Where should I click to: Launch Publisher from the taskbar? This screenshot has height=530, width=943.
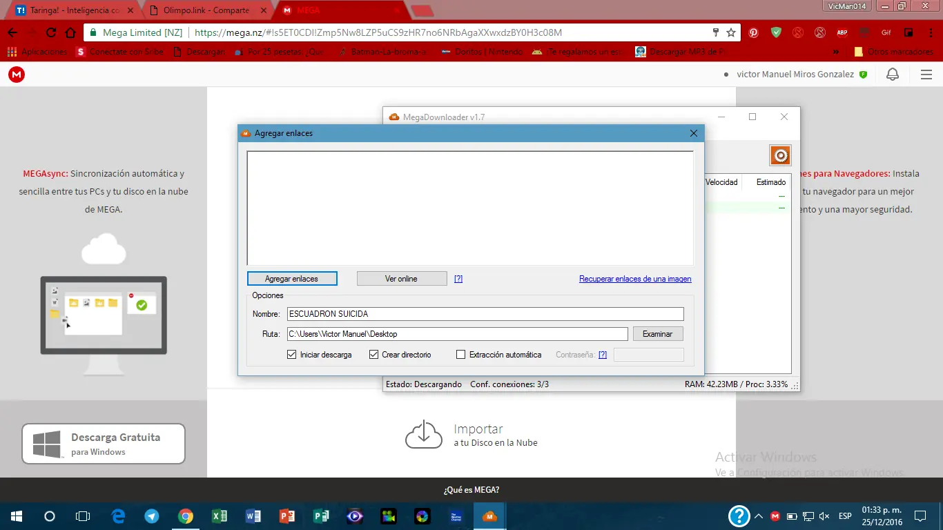(321, 516)
